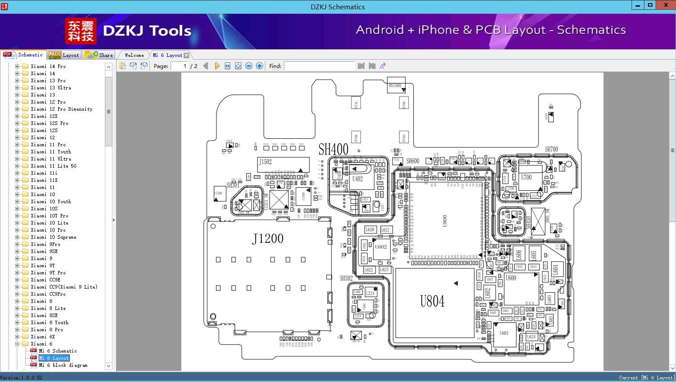Click the DZKJ red logo in the banner
This screenshot has height=382, width=676.
tap(81, 31)
